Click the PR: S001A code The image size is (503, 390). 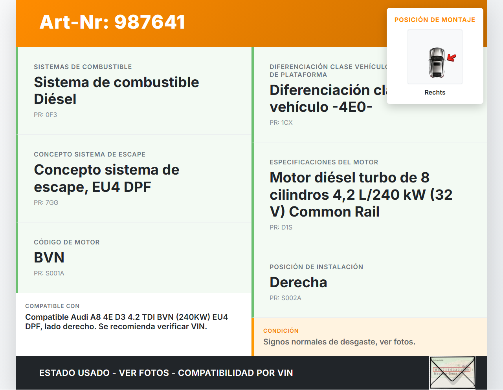pos(49,273)
